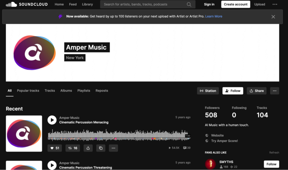Click the share icon under Menacing track
Image resolution: width=288 pixels, height=170 pixels.
pos(88,148)
